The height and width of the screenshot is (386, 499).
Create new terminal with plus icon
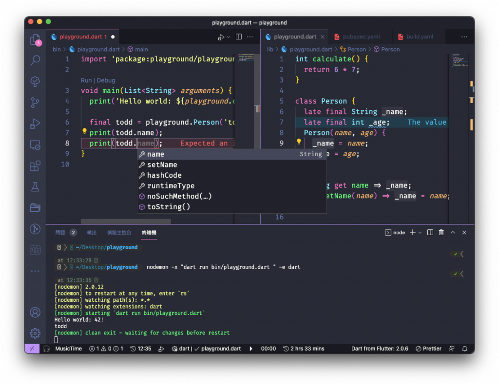[x=413, y=232]
